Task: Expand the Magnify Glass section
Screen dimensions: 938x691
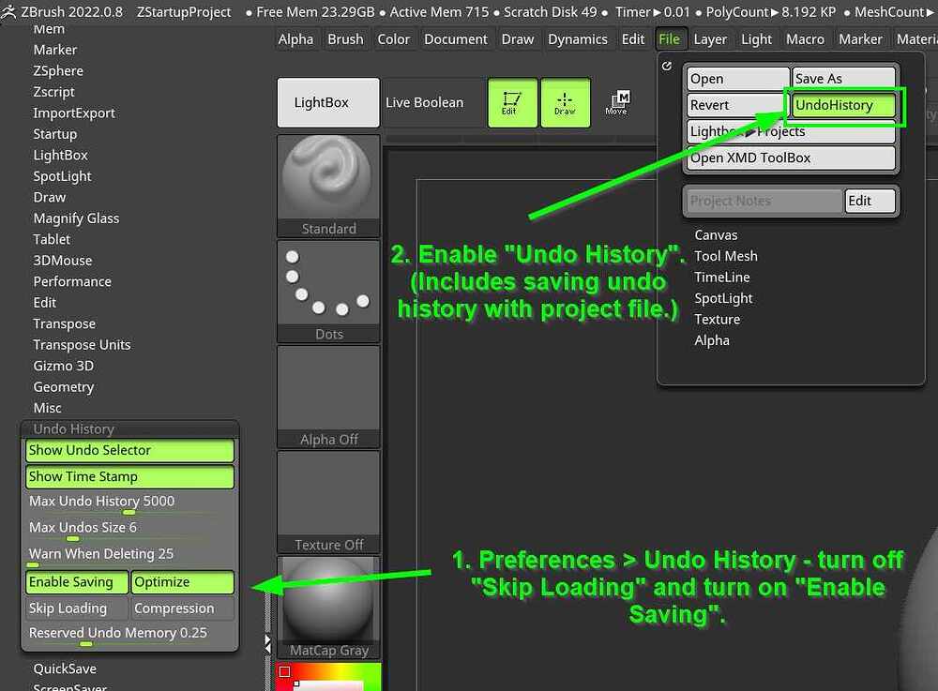Action: (76, 218)
